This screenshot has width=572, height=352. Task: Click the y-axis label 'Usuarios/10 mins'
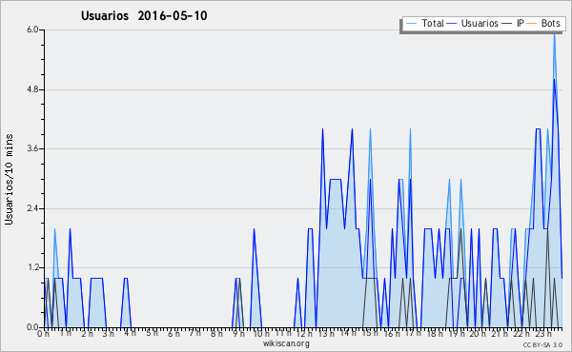[x=9, y=179]
